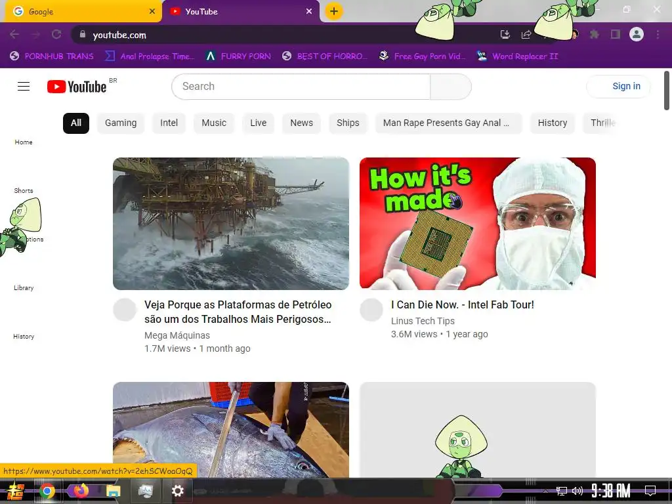This screenshot has height=504, width=672.
Task: Go to Home in the sidebar
Action: point(24,142)
